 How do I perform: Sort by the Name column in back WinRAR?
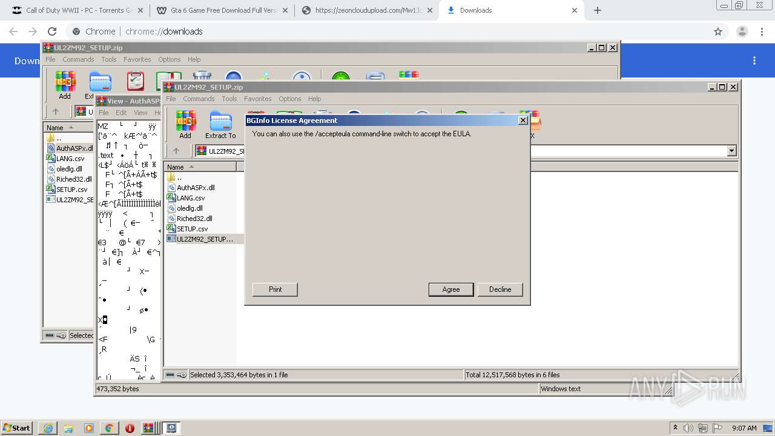[69, 128]
